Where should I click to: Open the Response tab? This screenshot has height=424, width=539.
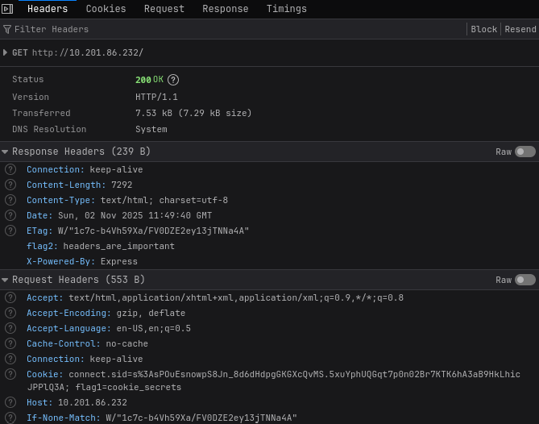coord(225,10)
